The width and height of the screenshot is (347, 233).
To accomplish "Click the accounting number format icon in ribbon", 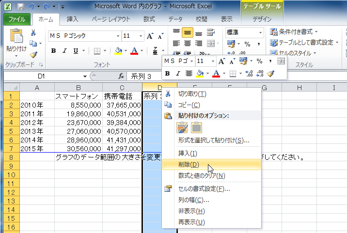I will 231,44.
